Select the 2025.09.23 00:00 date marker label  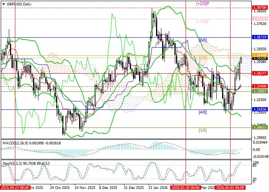[x=15, y=187]
